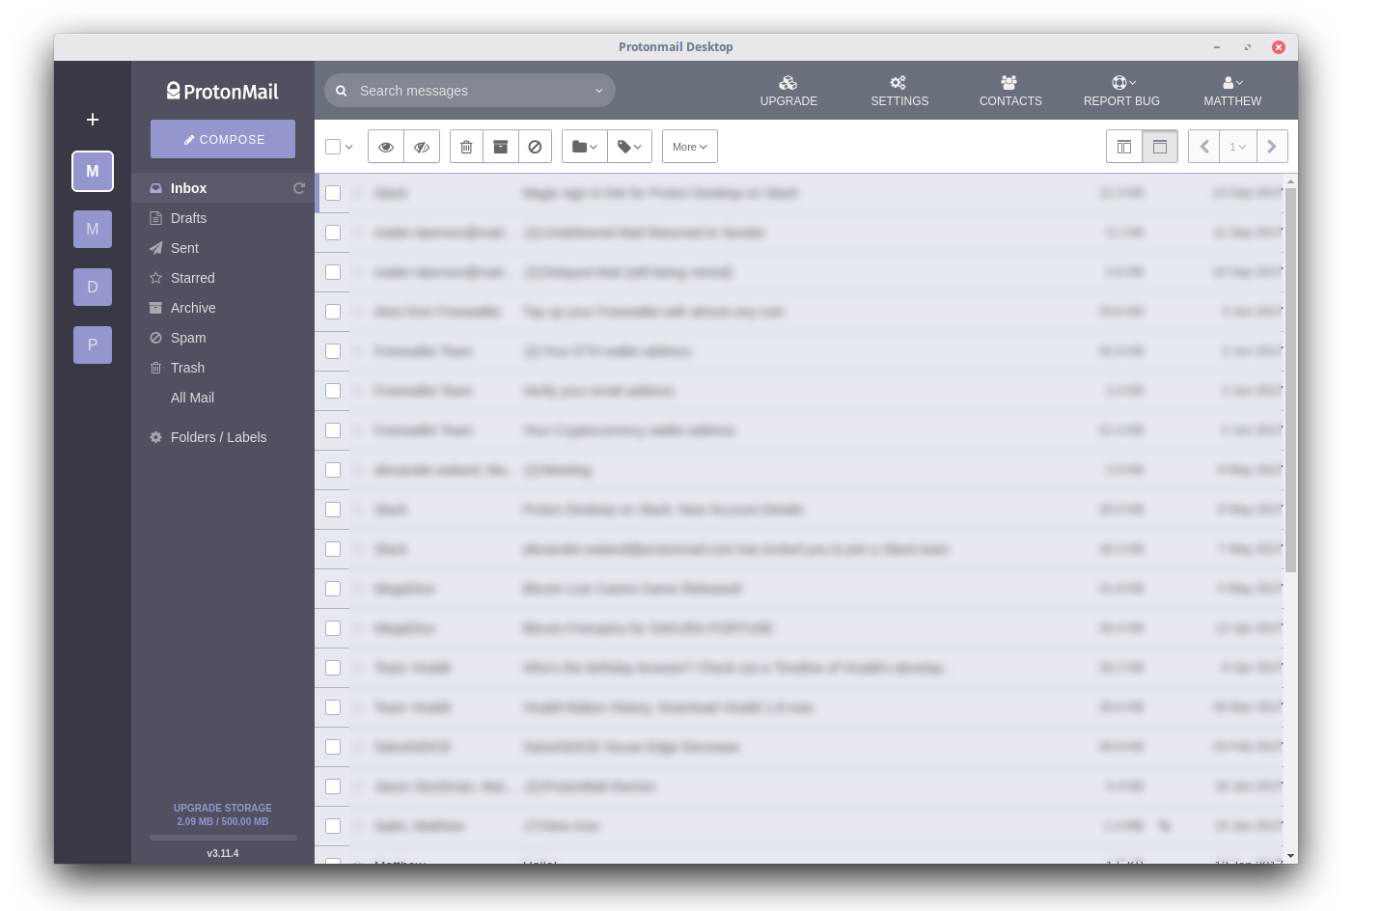Expand the More actions dropdown
The image size is (1381, 911).
point(690,147)
